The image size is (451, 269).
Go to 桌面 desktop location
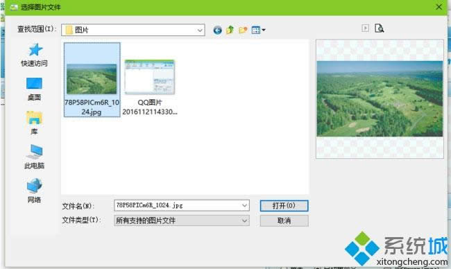[x=34, y=89]
